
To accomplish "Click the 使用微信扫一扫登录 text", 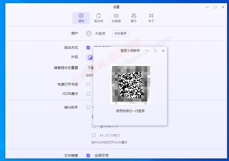I will pyautogui.click(x=130, y=111).
